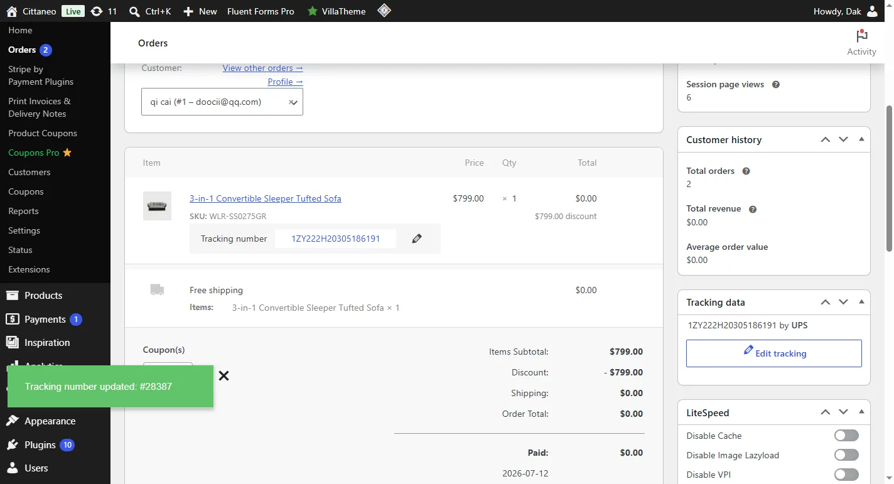Click the Total revenue help icon
The height and width of the screenshot is (484, 894).
click(x=753, y=209)
